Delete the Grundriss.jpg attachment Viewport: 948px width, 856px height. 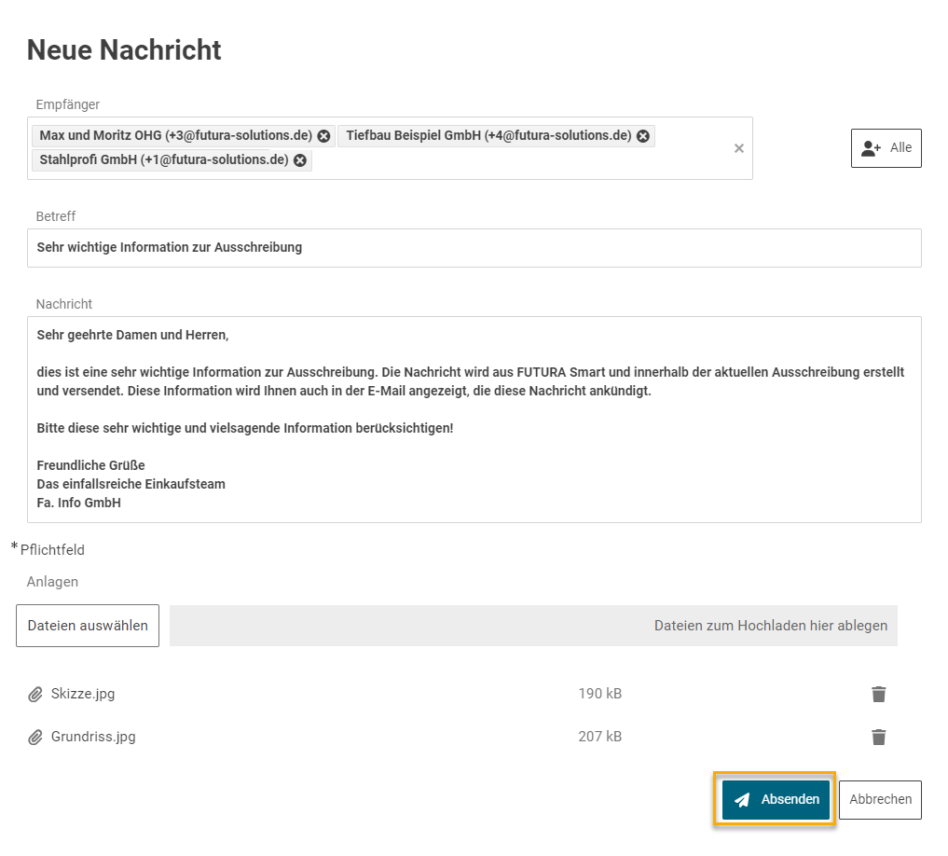[878, 737]
